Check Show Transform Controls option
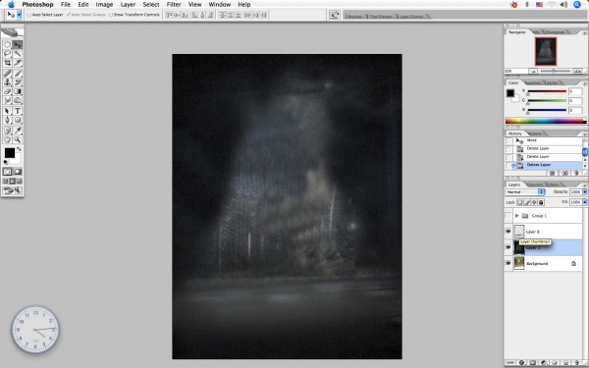 coord(110,15)
